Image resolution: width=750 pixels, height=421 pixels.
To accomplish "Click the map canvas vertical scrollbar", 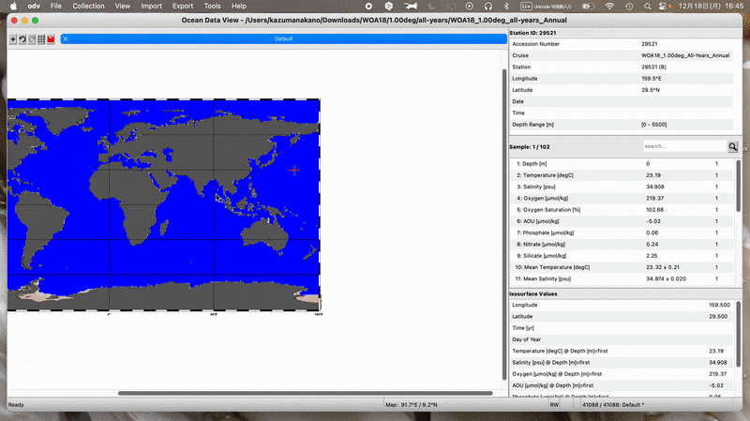I will [x=503, y=225].
